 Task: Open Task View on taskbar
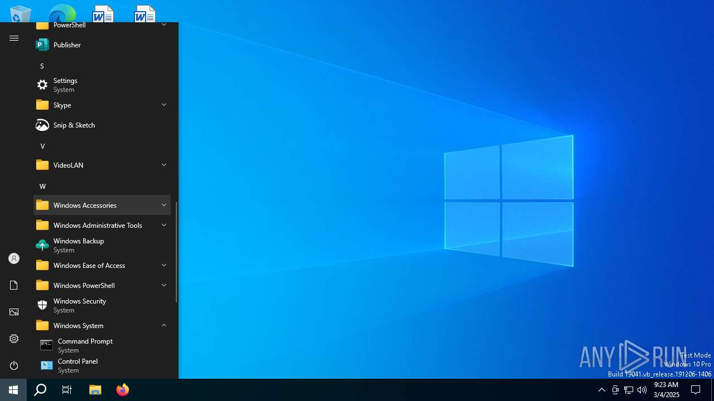[x=67, y=390]
